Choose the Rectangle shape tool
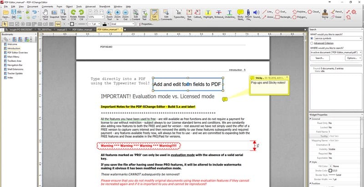This screenshot has height=187, width=364. (283, 17)
